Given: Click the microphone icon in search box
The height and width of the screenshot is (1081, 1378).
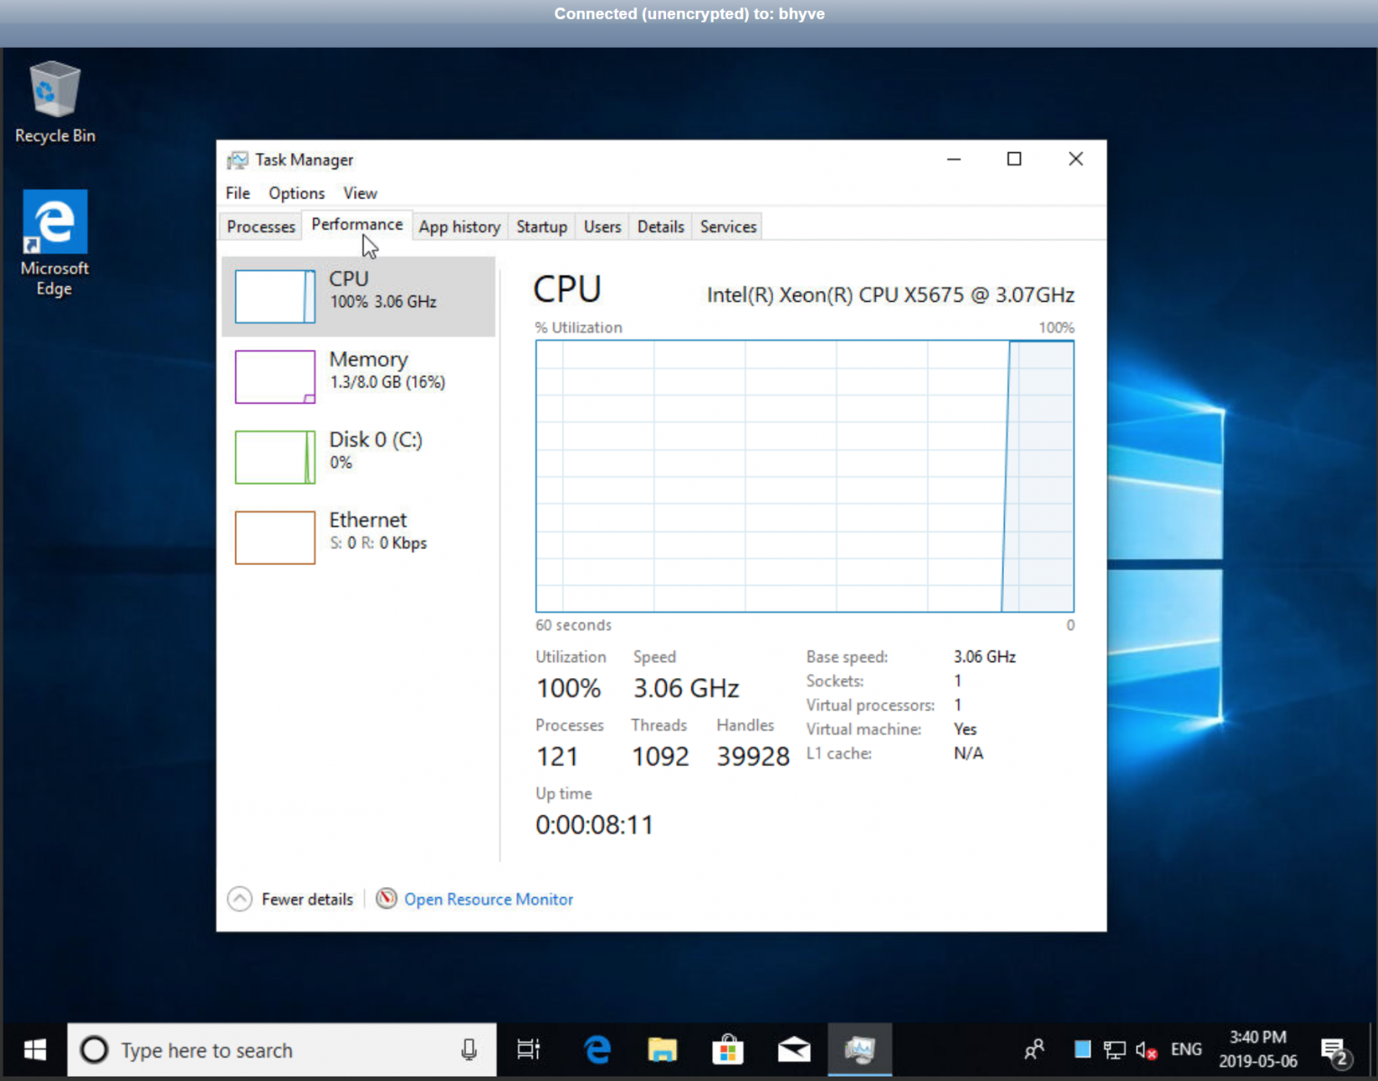Looking at the screenshot, I should point(469,1049).
